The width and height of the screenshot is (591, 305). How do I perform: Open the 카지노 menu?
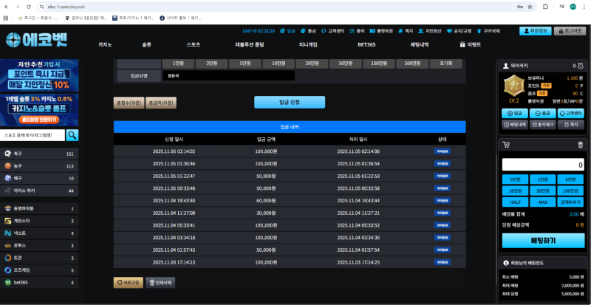pyautogui.click(x=105, y=44)
